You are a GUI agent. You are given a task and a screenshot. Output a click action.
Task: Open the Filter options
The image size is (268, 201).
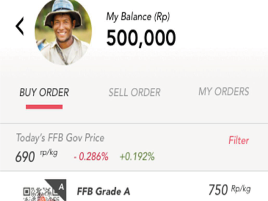point(238,141)
